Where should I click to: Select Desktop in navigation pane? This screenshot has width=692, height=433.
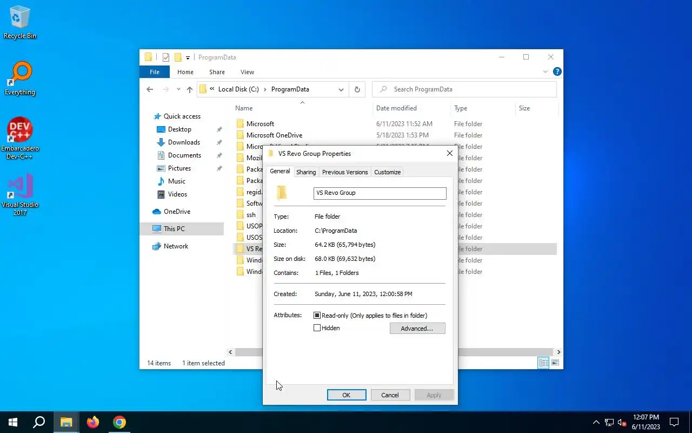(x=179, y=129)
